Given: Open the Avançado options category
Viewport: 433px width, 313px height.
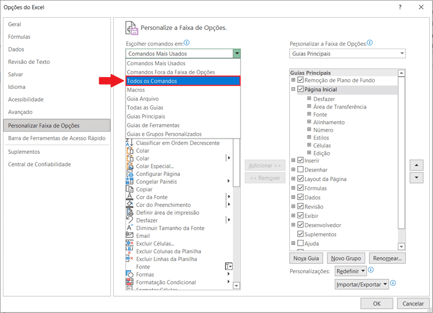Looking at the screenshot, I should tap(57, 112).
